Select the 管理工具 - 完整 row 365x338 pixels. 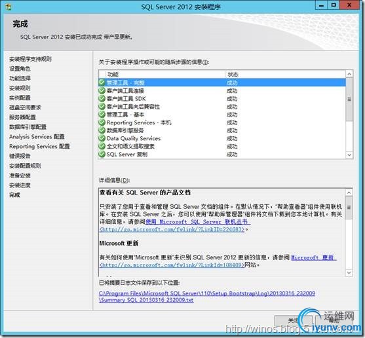click(x=222, y=83)
